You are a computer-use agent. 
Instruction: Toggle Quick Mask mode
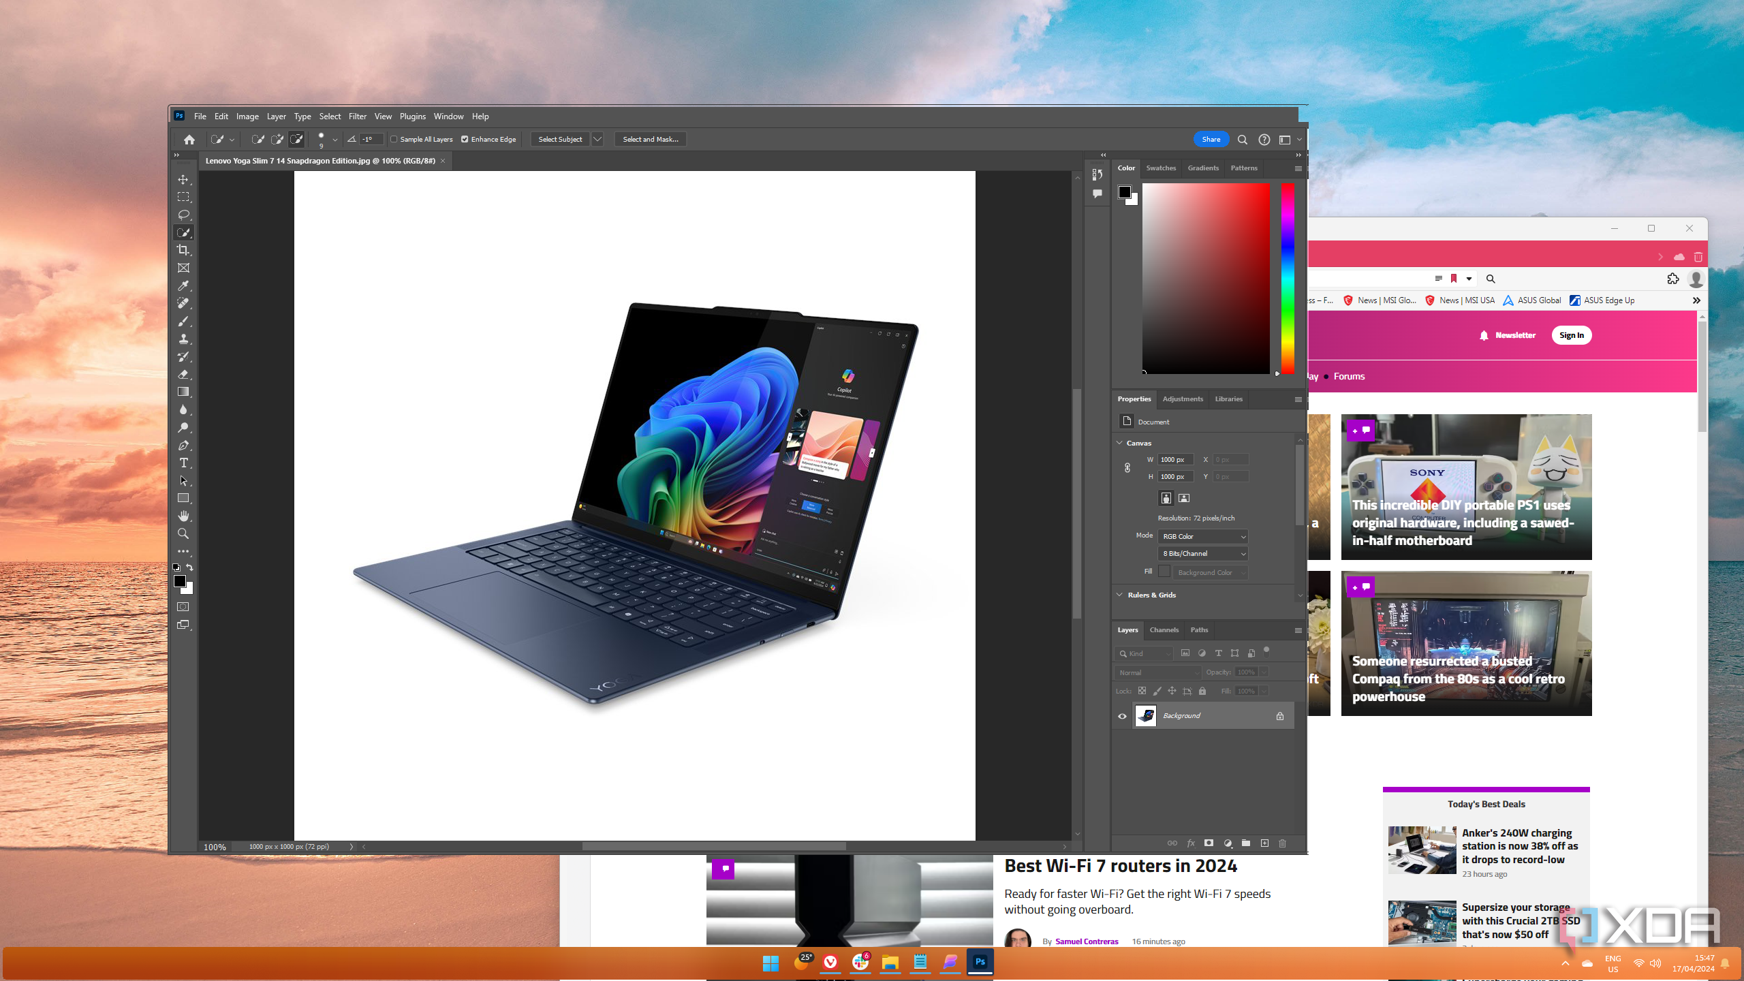pyautogui.click(x=183, y=606)
